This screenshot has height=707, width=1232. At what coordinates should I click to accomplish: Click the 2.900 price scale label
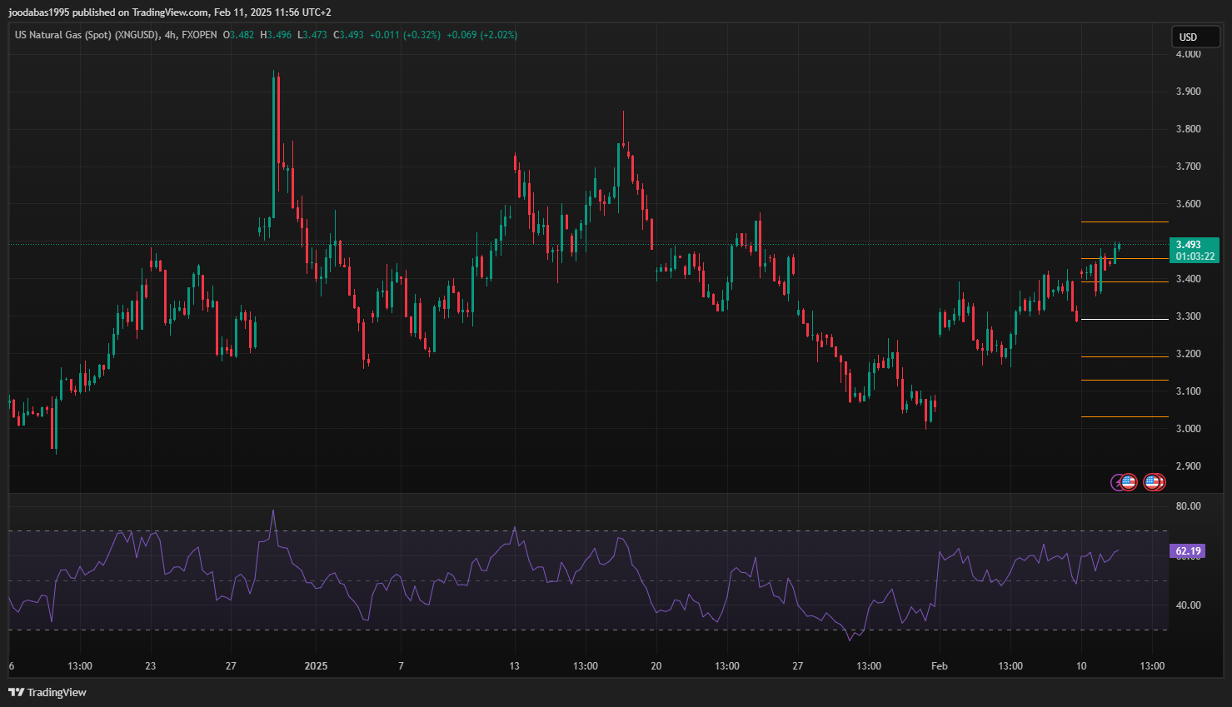tap(1188, 466)
